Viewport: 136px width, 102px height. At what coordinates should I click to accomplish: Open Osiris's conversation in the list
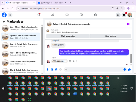point(20,63)
